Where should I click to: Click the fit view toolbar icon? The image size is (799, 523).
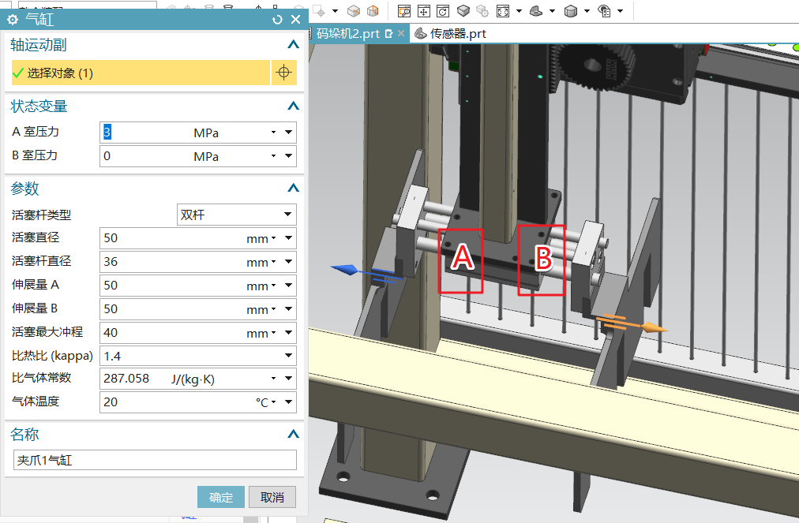coord(503,11)
